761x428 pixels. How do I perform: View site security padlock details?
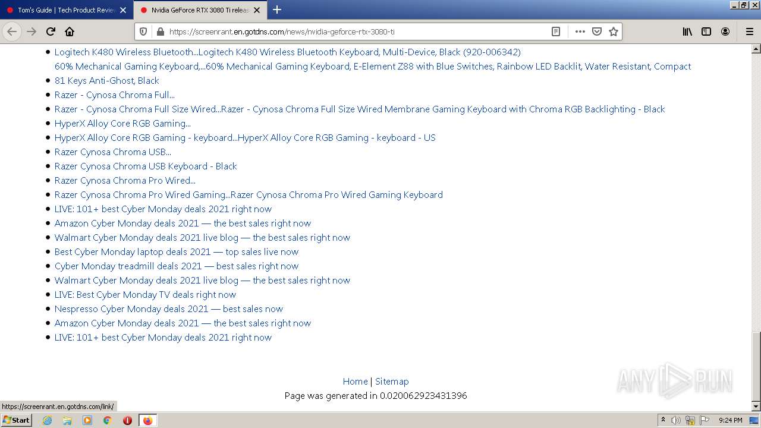click(x=159, y=32)
